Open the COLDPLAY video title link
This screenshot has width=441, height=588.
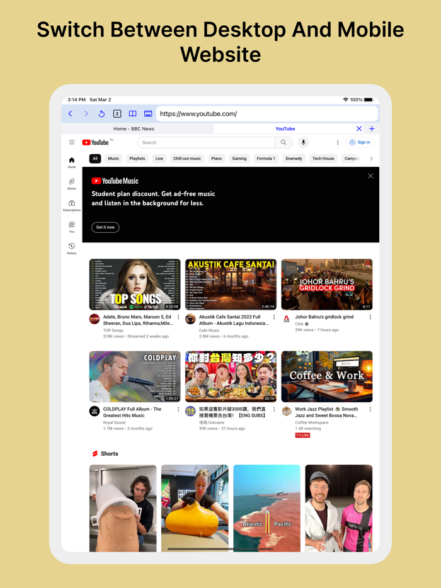(132, 412)
